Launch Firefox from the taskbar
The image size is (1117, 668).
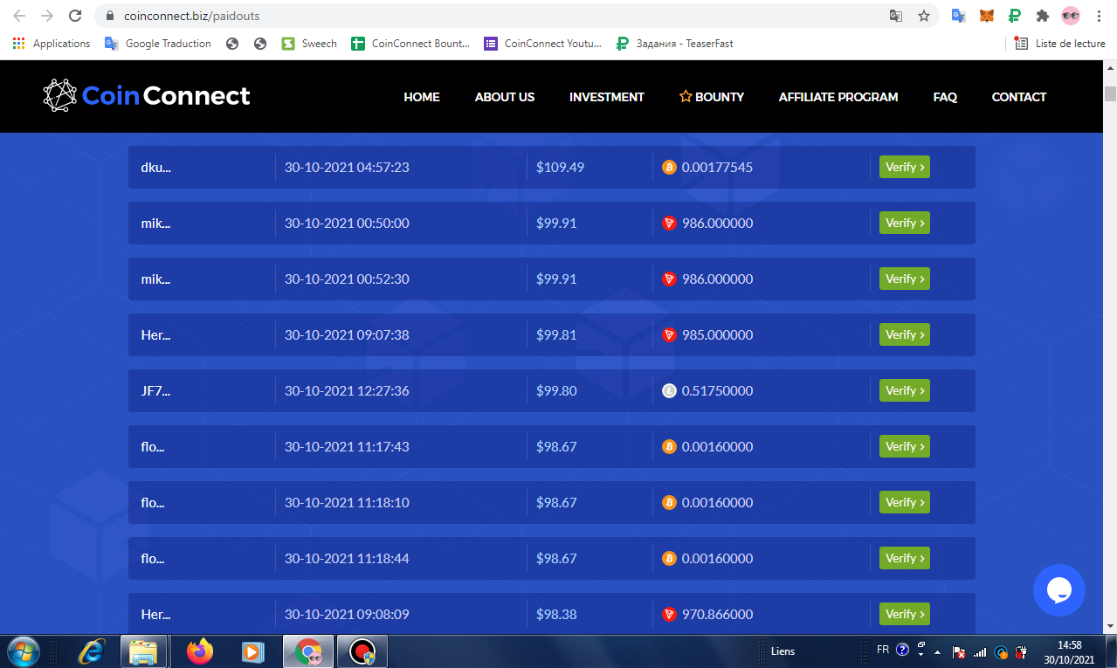tap(200, 651)
